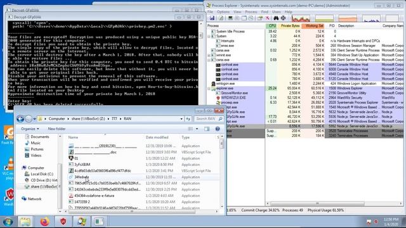Open address bar history dropdown arrow
This screenshot has width=406, height=228.
[x=181, y=119]
